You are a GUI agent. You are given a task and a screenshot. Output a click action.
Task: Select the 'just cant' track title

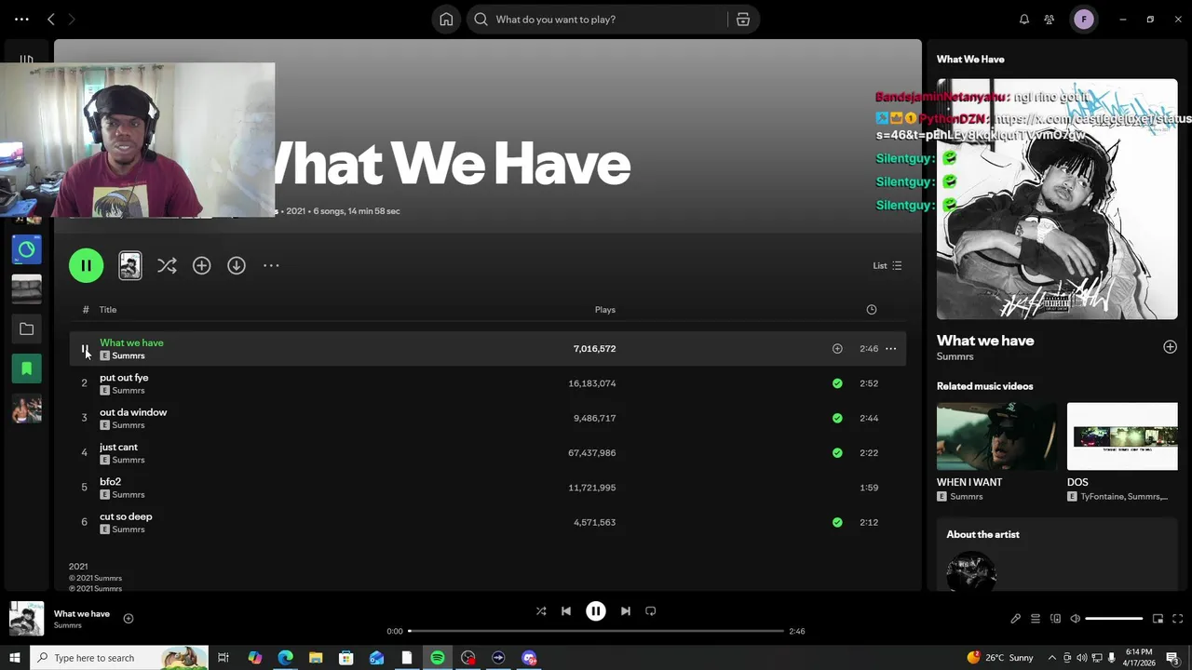[x=118, y=448]
